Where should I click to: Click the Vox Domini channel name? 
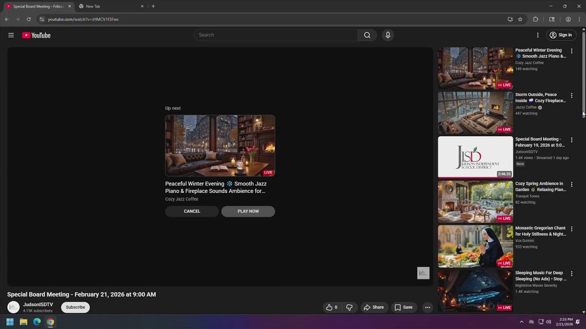coord(525,241)
